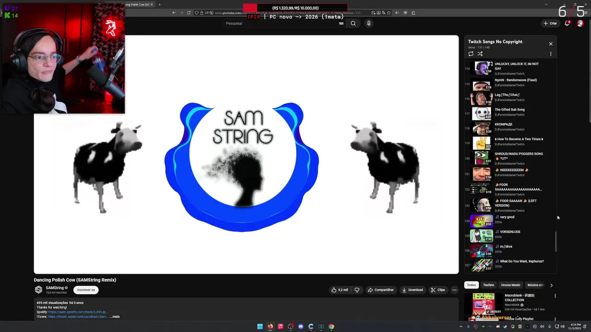
Task: Play 'ККОМРАДЕ' playlist item
Action: click(510, 128)
